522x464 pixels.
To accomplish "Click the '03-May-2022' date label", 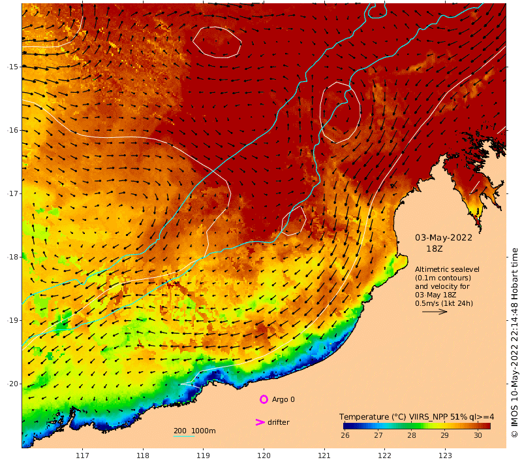I will pos(444,238).
